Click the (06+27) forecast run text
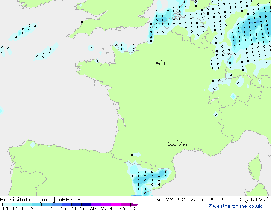This screenshot has width=271, height=210. [257, 200]
